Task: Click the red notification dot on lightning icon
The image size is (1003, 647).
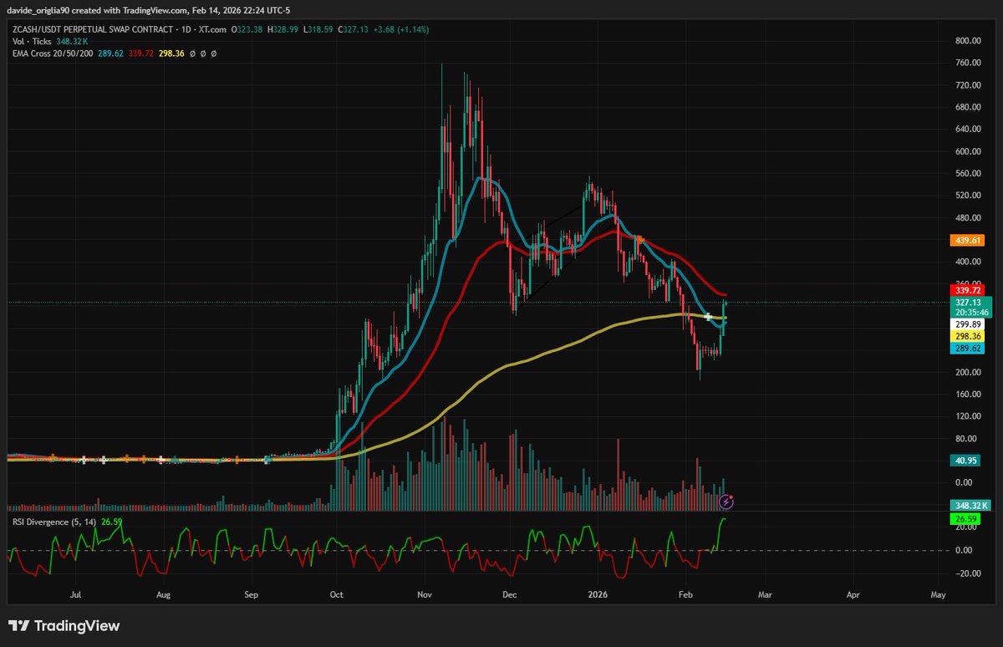Action: (731, 496)
